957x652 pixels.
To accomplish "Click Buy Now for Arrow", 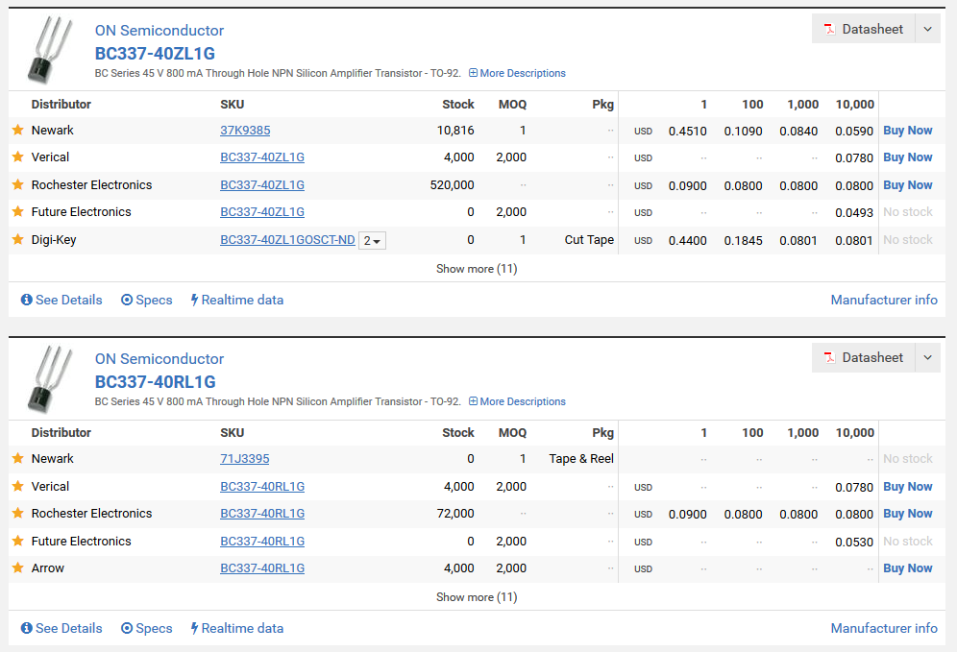I will (908, 567).
